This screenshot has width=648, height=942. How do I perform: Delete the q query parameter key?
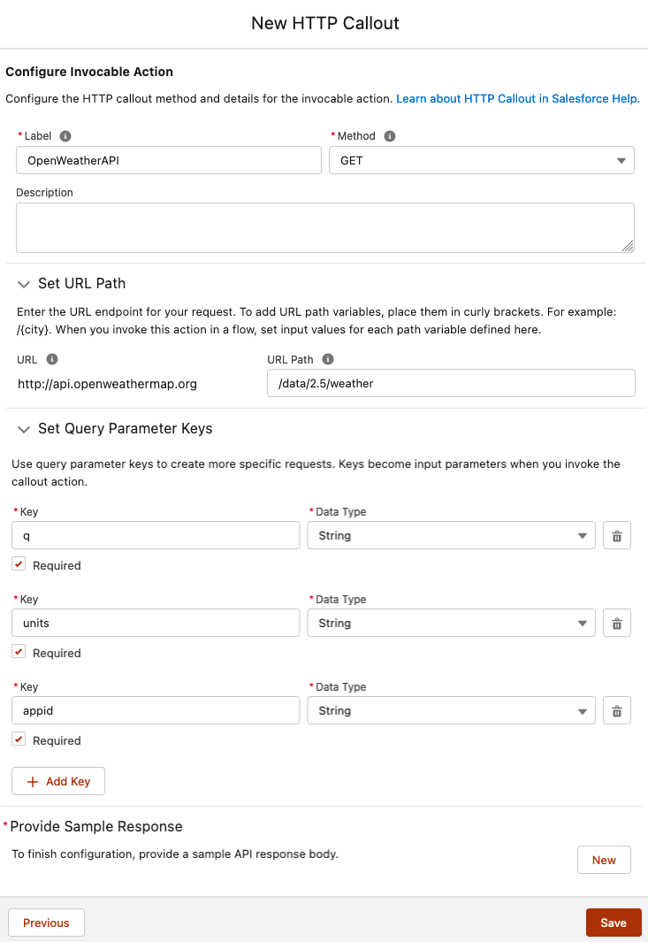click(x=617, y=536)
